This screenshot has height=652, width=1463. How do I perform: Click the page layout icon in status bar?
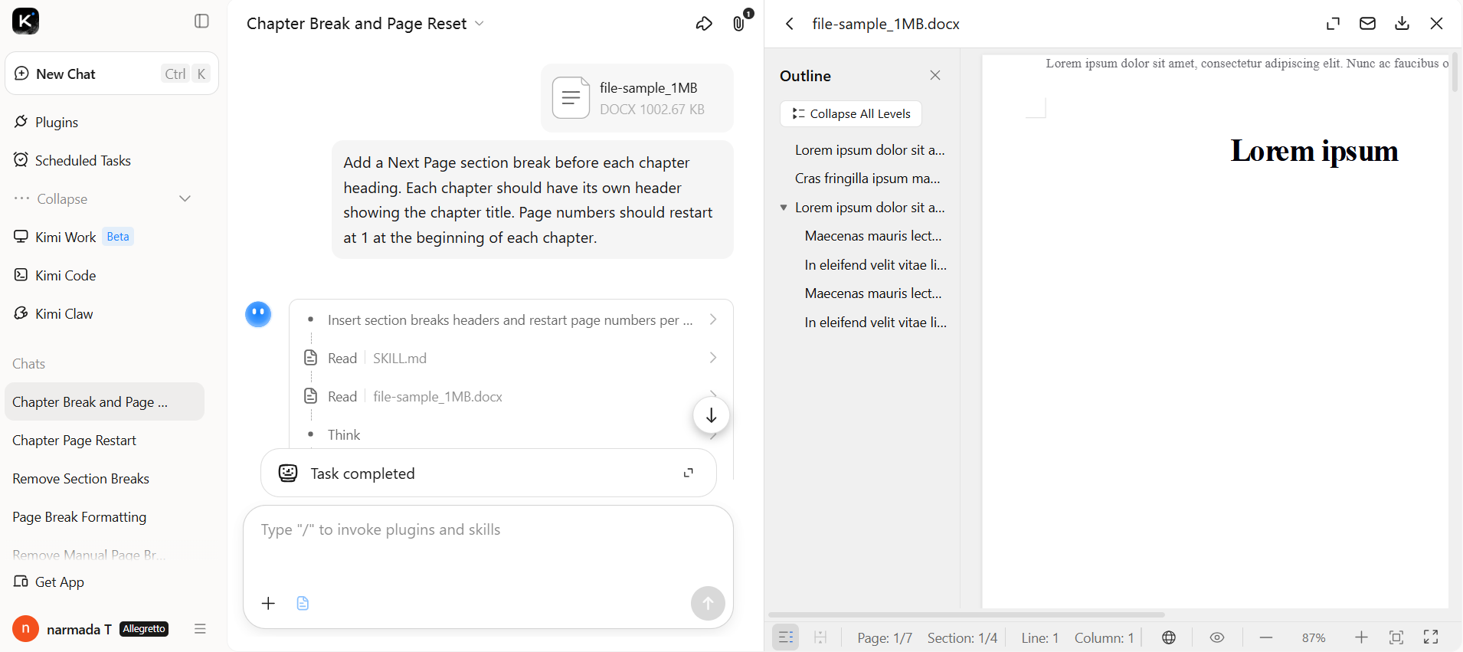tap(820, 637)
